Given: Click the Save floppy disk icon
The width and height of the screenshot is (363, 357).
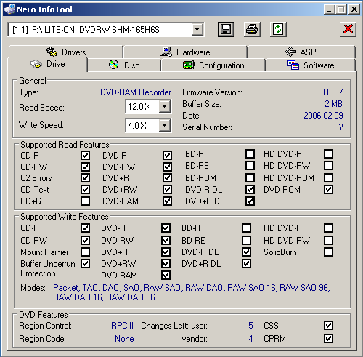Looking at the screenshot, I should (x=226, y=29).
